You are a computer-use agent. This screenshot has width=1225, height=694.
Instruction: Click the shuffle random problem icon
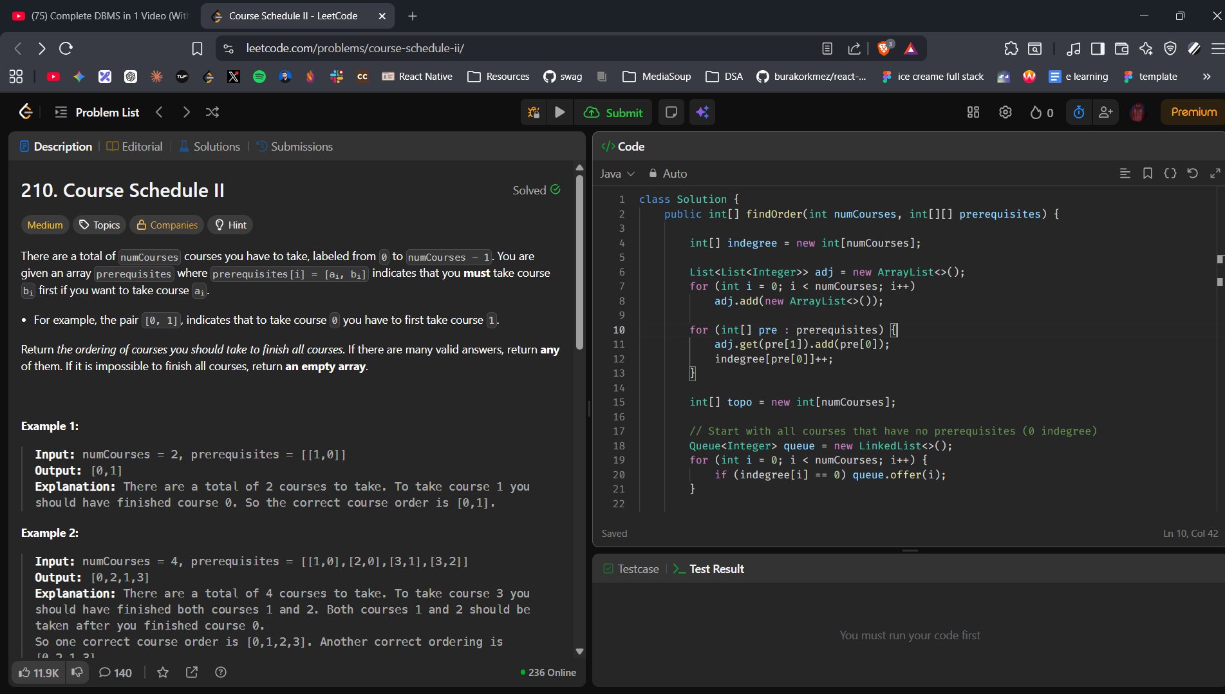click(x=212, y=112)
